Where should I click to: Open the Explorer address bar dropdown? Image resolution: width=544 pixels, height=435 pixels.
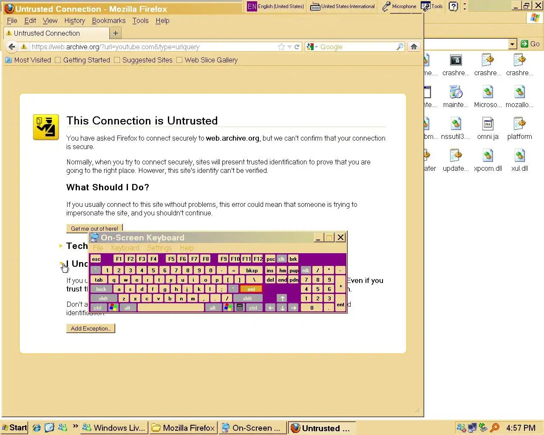click(x=512, y=44)
